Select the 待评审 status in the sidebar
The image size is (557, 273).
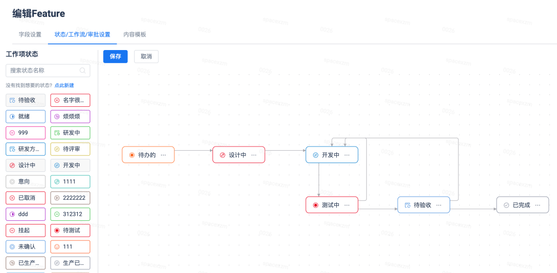coord(70,149)
